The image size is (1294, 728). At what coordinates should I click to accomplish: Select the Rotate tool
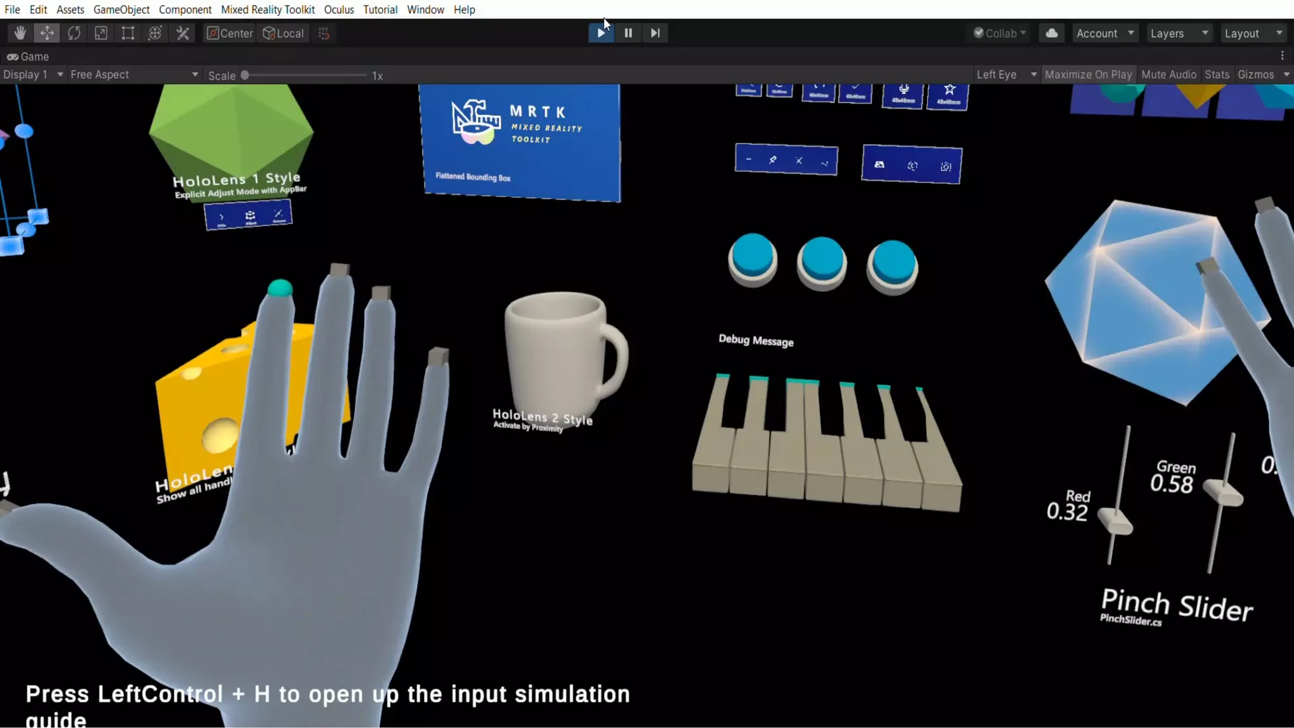pyautogui.click(x=74, y=33)
